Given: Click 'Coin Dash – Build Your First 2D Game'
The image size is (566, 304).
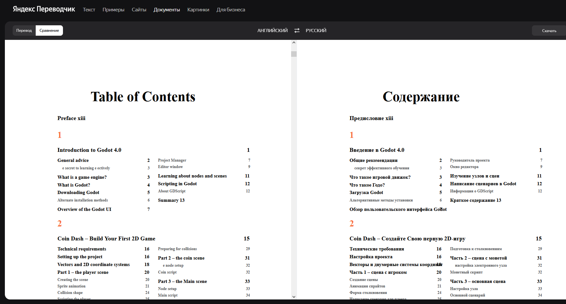Looking at the screenshot, I should coord(106,238).
